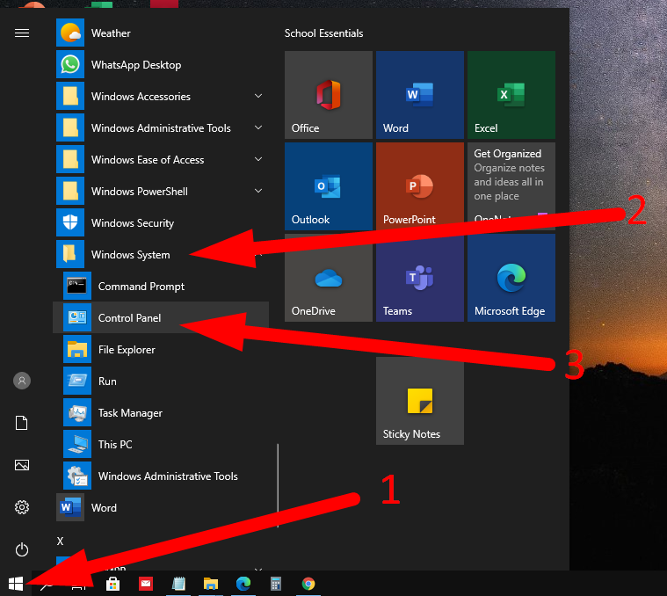Expand the Windows Accessories folder chevron
Image resolution: width=667 pixels, height=596 pixels.
pyautogui.click(x=258, y=96)
